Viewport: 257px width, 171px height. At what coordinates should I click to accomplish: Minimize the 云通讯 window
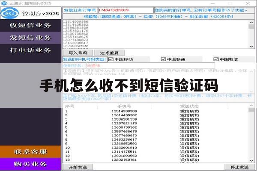point(213,3)
